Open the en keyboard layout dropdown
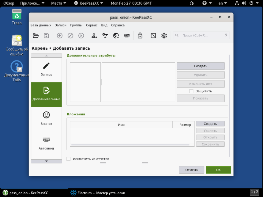The width and height of the screenshot is (263, 197). click(x=223, y=3)
